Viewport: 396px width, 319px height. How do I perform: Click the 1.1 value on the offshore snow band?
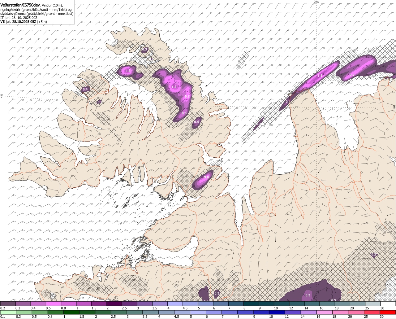[x=320, y=76]
